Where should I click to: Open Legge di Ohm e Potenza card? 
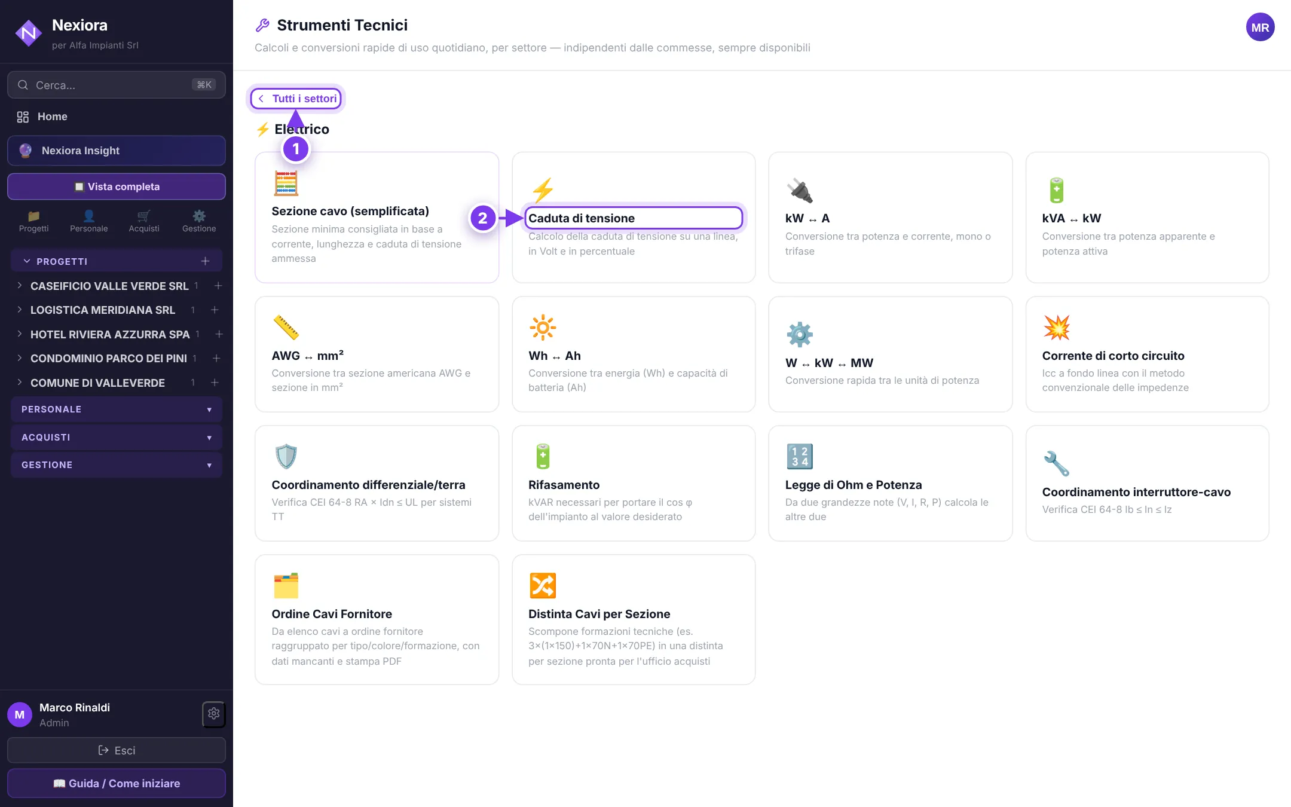tap(891, 484)
